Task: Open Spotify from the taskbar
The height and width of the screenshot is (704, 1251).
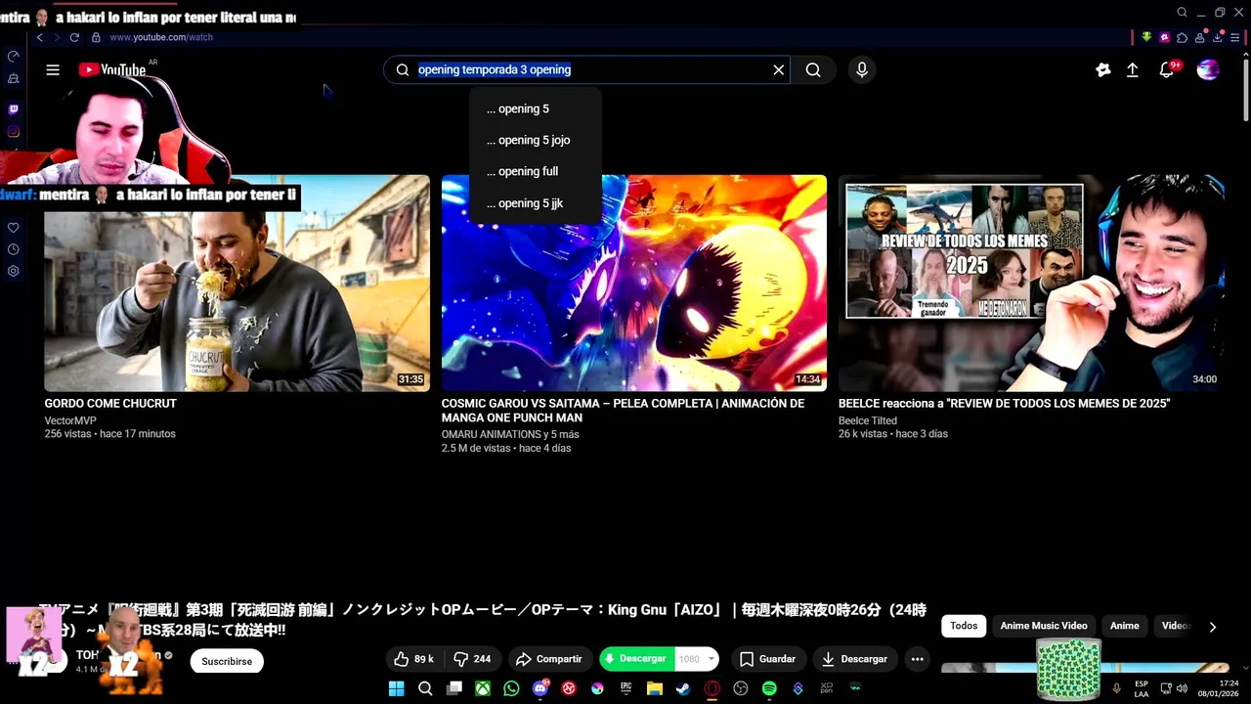Action: coord(769,688)
